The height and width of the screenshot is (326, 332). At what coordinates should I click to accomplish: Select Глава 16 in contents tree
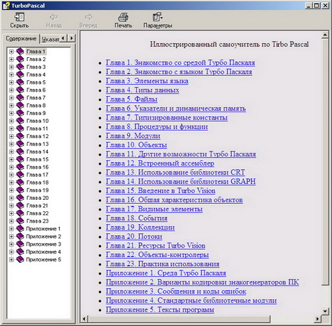[x=37, y=167]
